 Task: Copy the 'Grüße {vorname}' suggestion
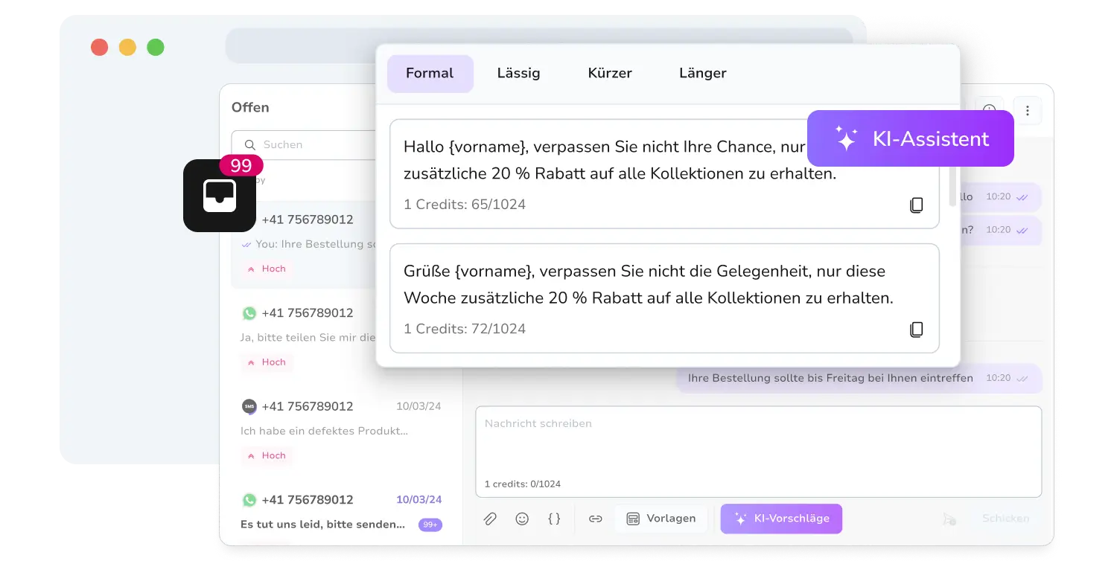[x=917, y=330]
